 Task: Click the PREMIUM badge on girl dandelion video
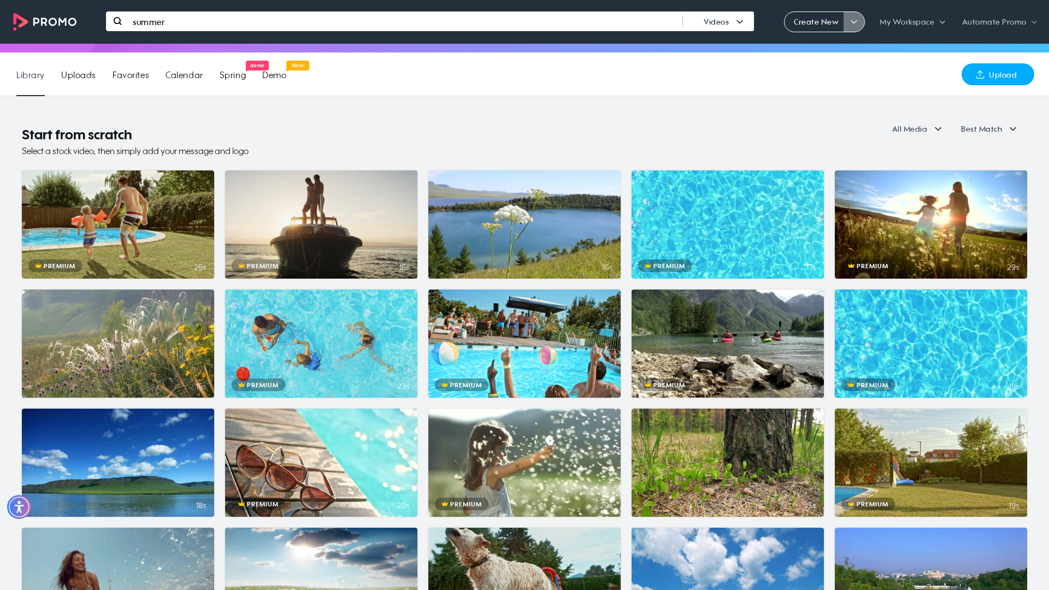click(462, 504)
